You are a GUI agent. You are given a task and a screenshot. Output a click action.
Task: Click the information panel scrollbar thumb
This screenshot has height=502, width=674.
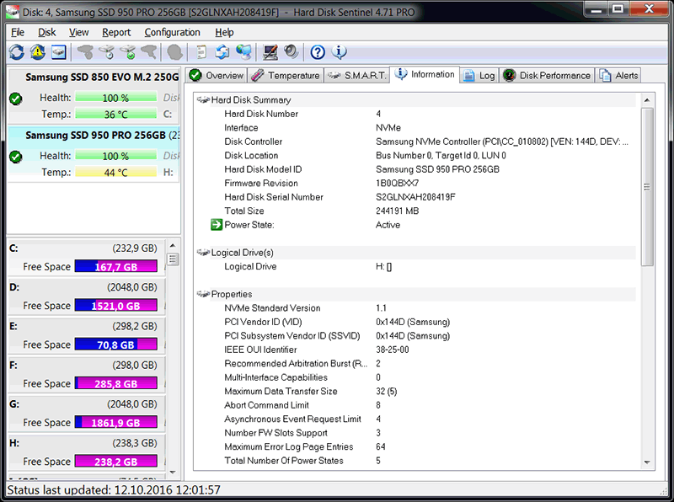[647, 187]
